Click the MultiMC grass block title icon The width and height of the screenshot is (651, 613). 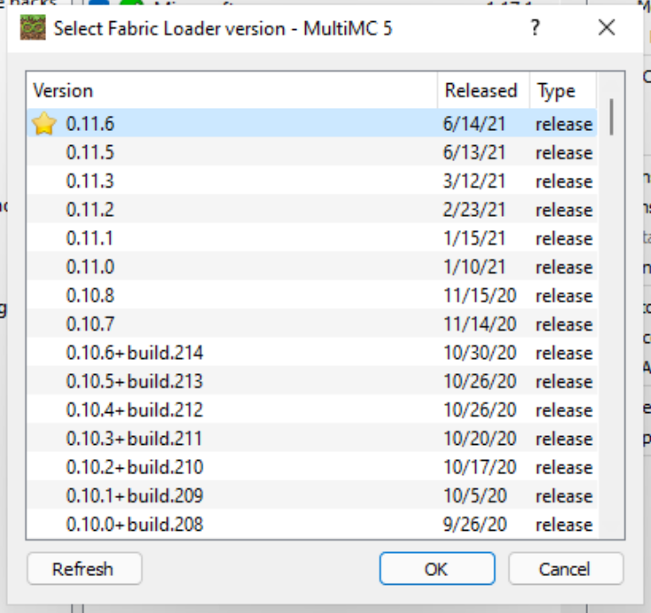pos(33,28)
